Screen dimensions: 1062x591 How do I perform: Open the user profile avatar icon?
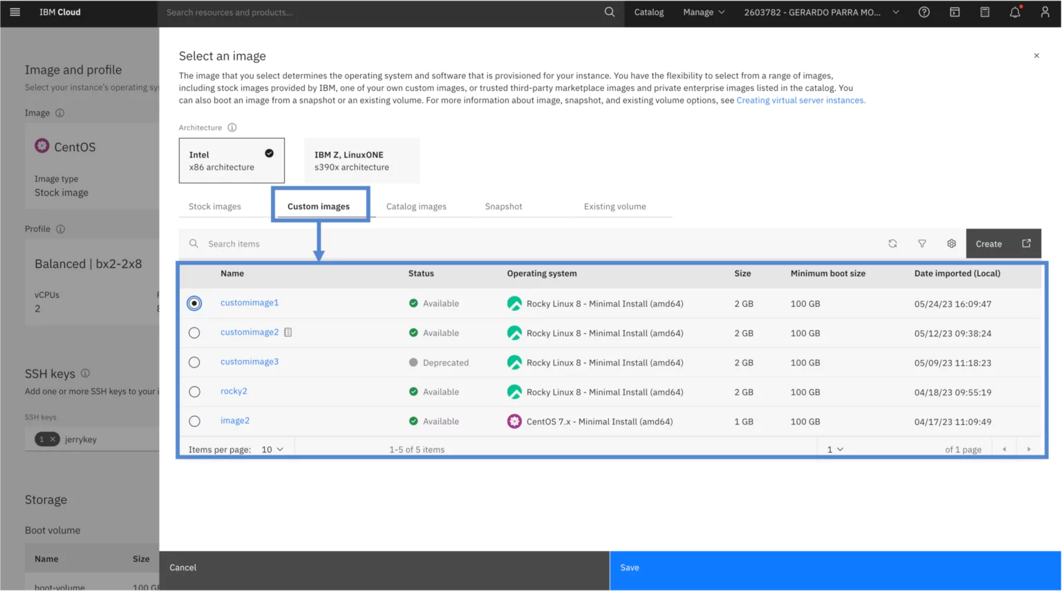[x=1045, y=12]
